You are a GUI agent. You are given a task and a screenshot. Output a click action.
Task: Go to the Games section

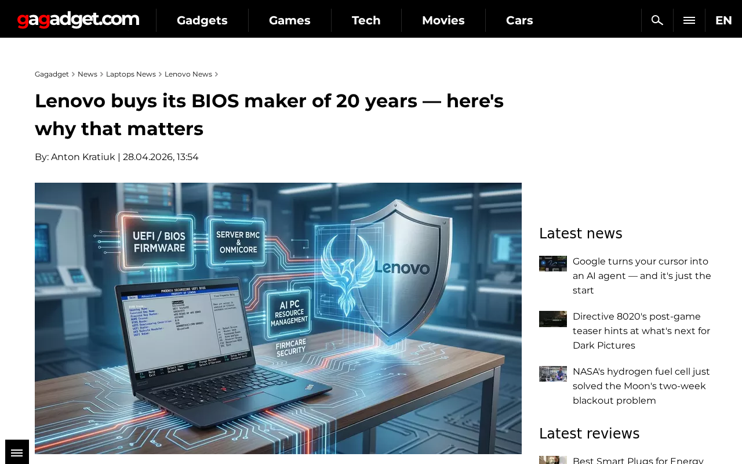click(290, 20)
